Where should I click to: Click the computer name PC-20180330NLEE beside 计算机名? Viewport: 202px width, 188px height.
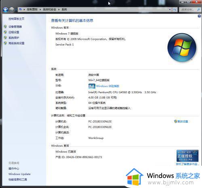coord(100,122)
